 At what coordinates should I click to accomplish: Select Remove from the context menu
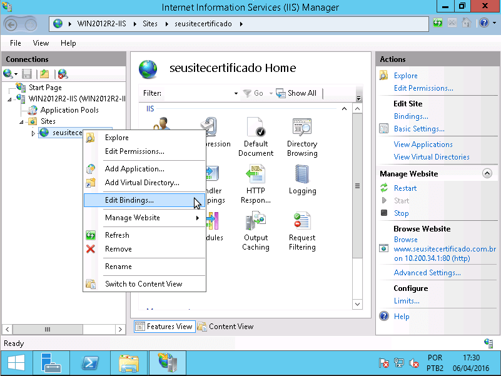[144, 249]
